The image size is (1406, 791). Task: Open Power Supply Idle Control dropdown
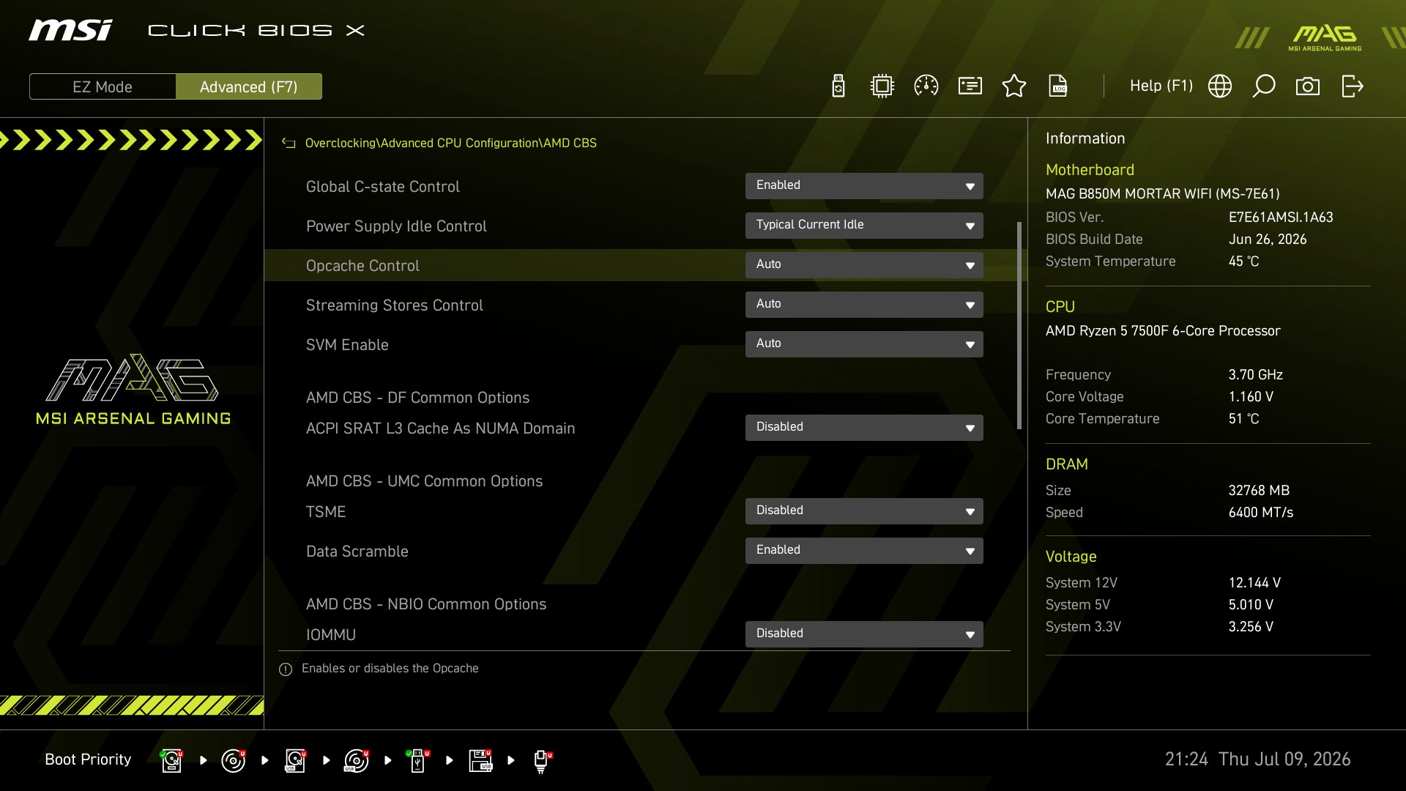tap(864, 226)
